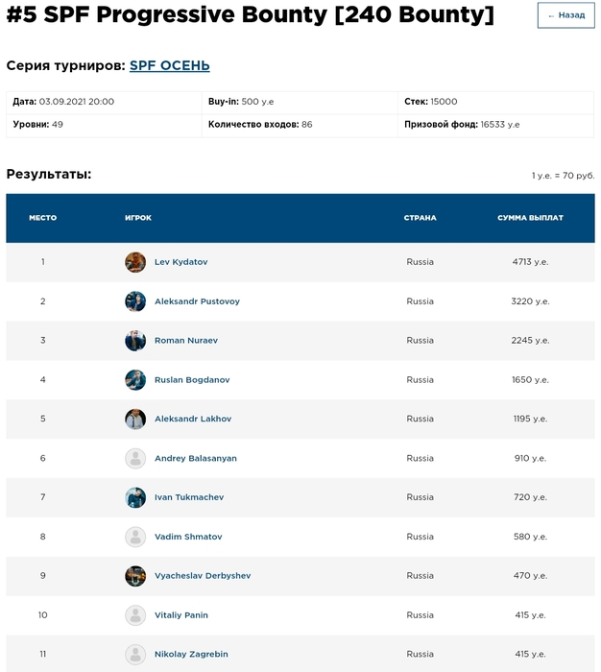601x672 pixels.
Task: Click Aleksandr Pustovoy's avatar picture
Action: coord(135,301)
